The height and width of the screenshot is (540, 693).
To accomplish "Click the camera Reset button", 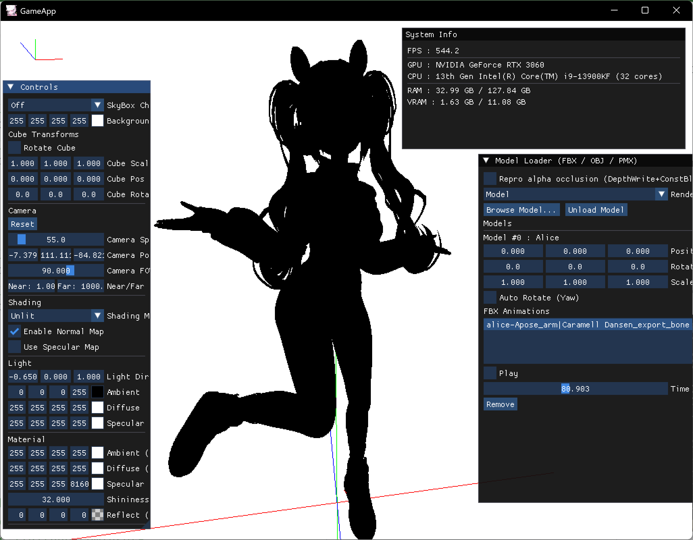I will point(22,224).
